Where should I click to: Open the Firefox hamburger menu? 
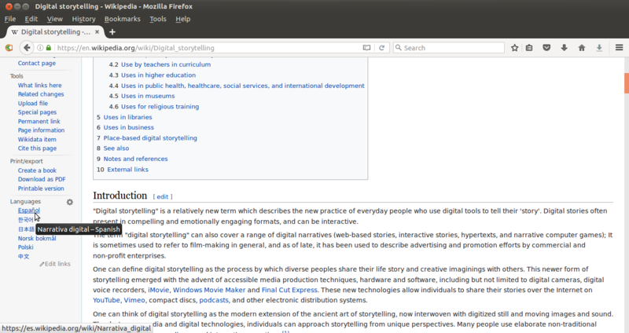619,48
